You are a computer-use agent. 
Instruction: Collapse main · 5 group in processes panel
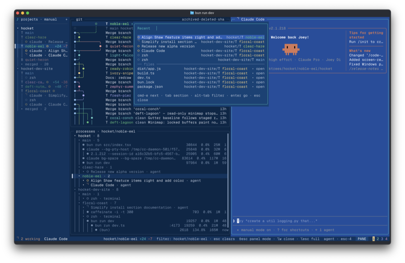pos(79,140)
